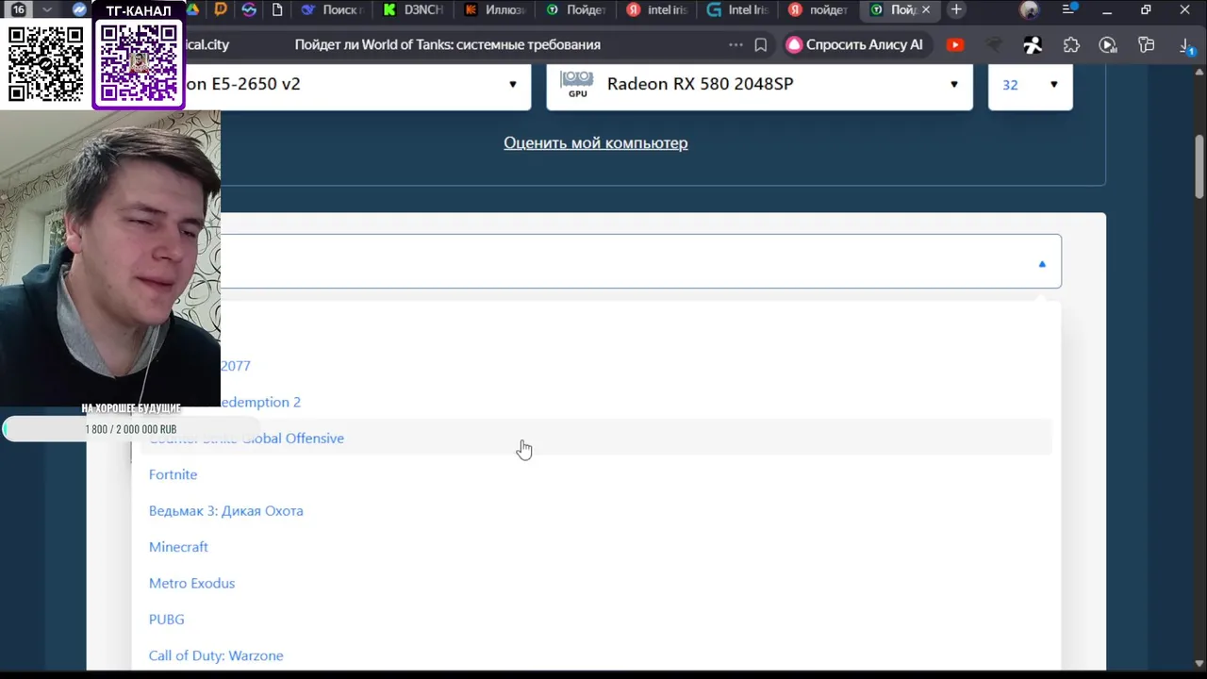The height and width of the screenshot is (679, 1207).
Task: Click the GPU card icon
Action: click(x=577, y=83)
